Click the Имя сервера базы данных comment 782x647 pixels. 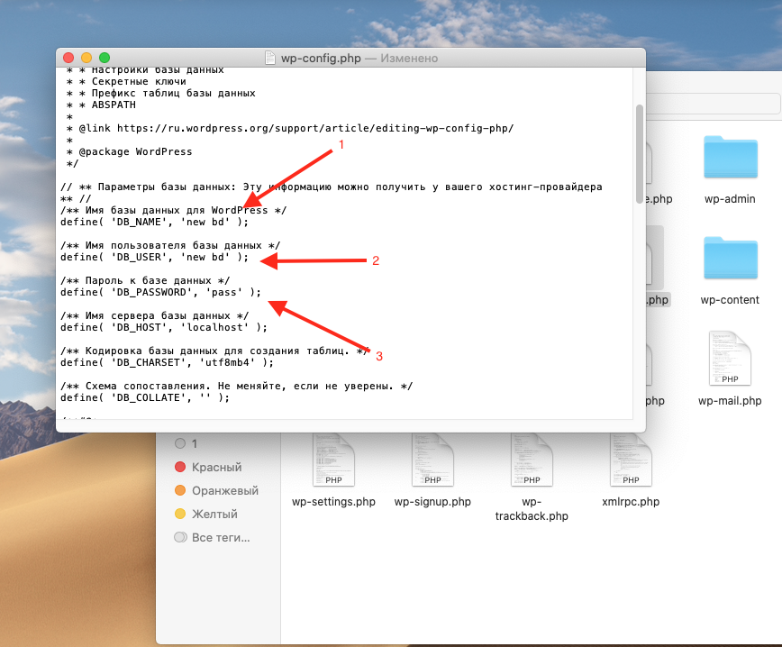coord(155,315)
